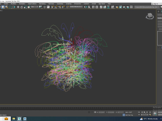
Task: Click Edit Named Selection Sets icon
Action: point(67,7)
